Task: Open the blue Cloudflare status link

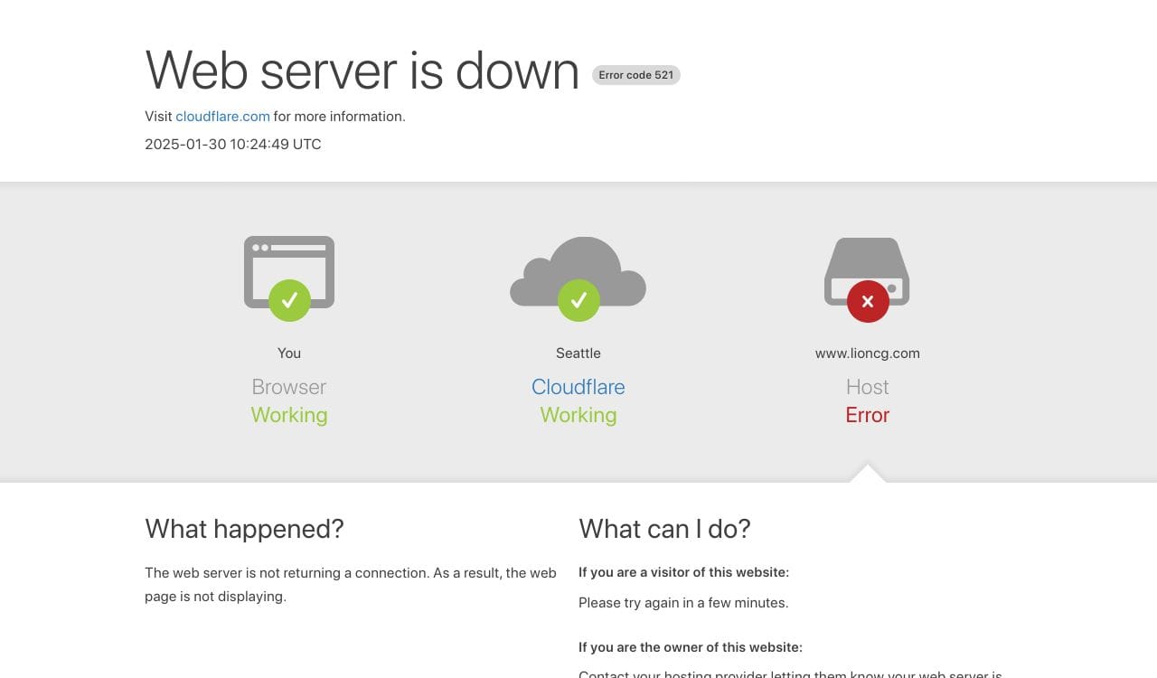Action: point(578,387)
